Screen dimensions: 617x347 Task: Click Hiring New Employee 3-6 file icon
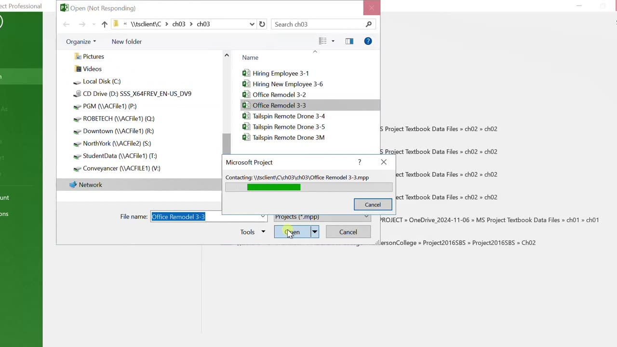[246, 84]
